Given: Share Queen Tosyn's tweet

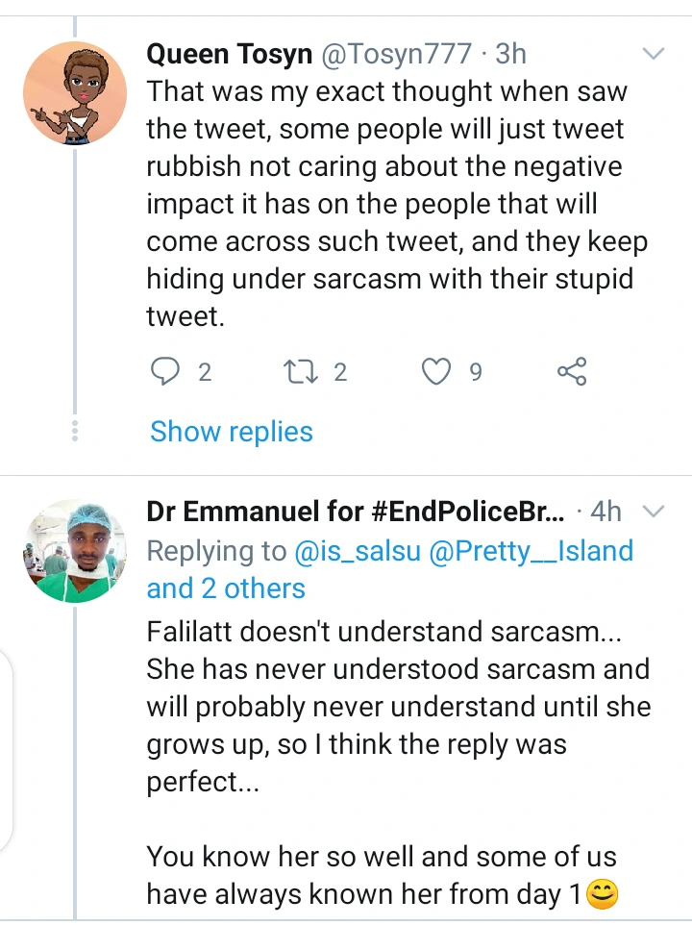Looking at the screenshot, I should click(x=572, y=371).
